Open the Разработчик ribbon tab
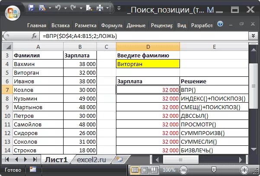 click(202, 25)
